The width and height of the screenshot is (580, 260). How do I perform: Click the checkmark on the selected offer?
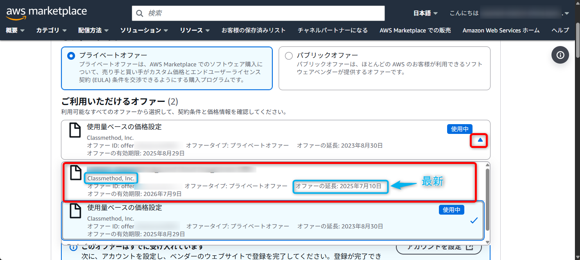click(474, 221)
